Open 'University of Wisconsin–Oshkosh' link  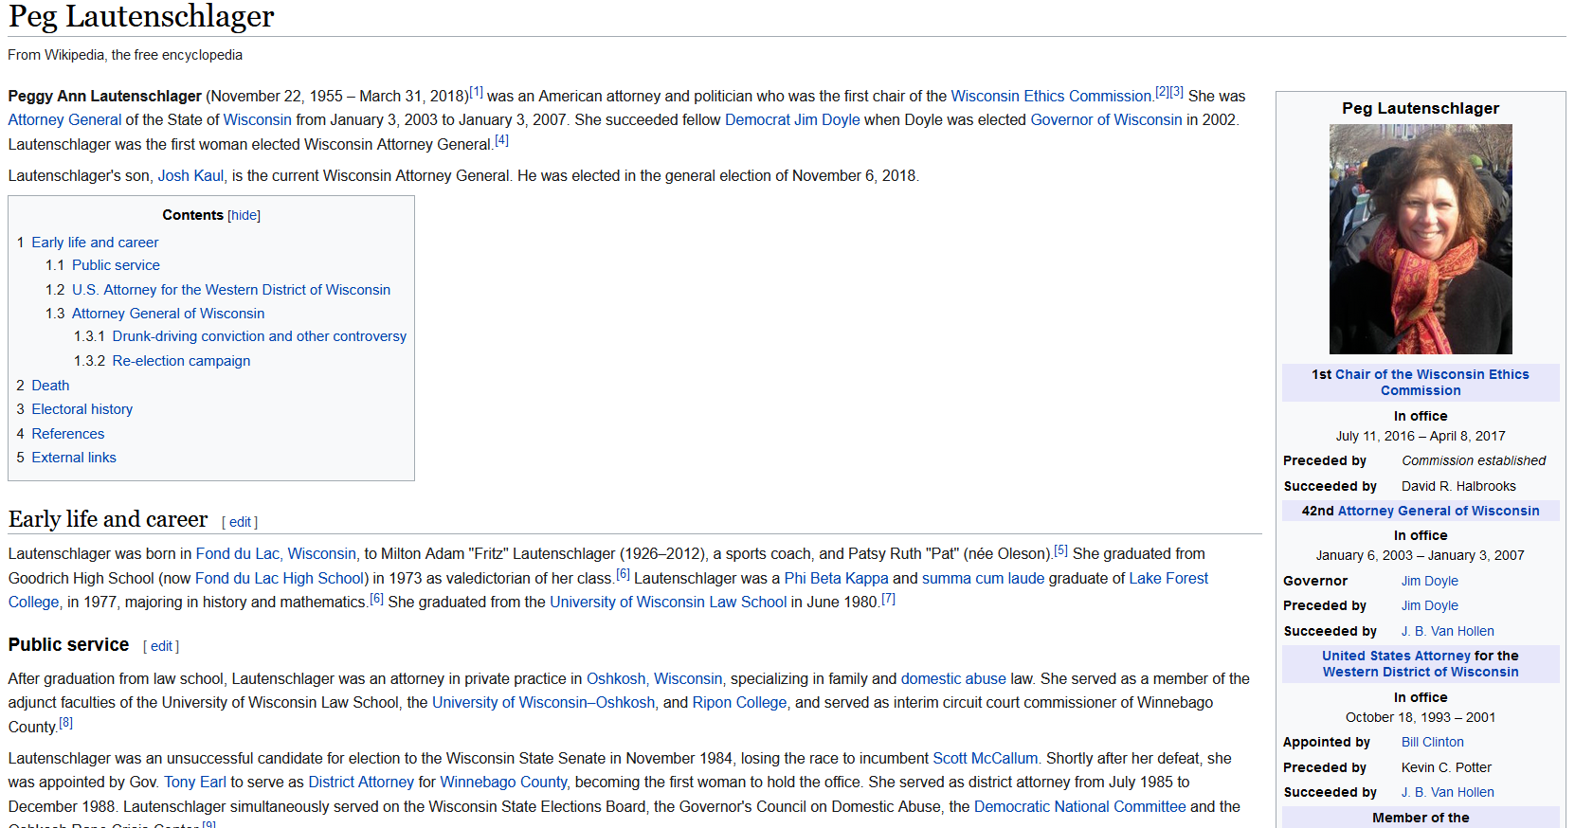[543, 703]
